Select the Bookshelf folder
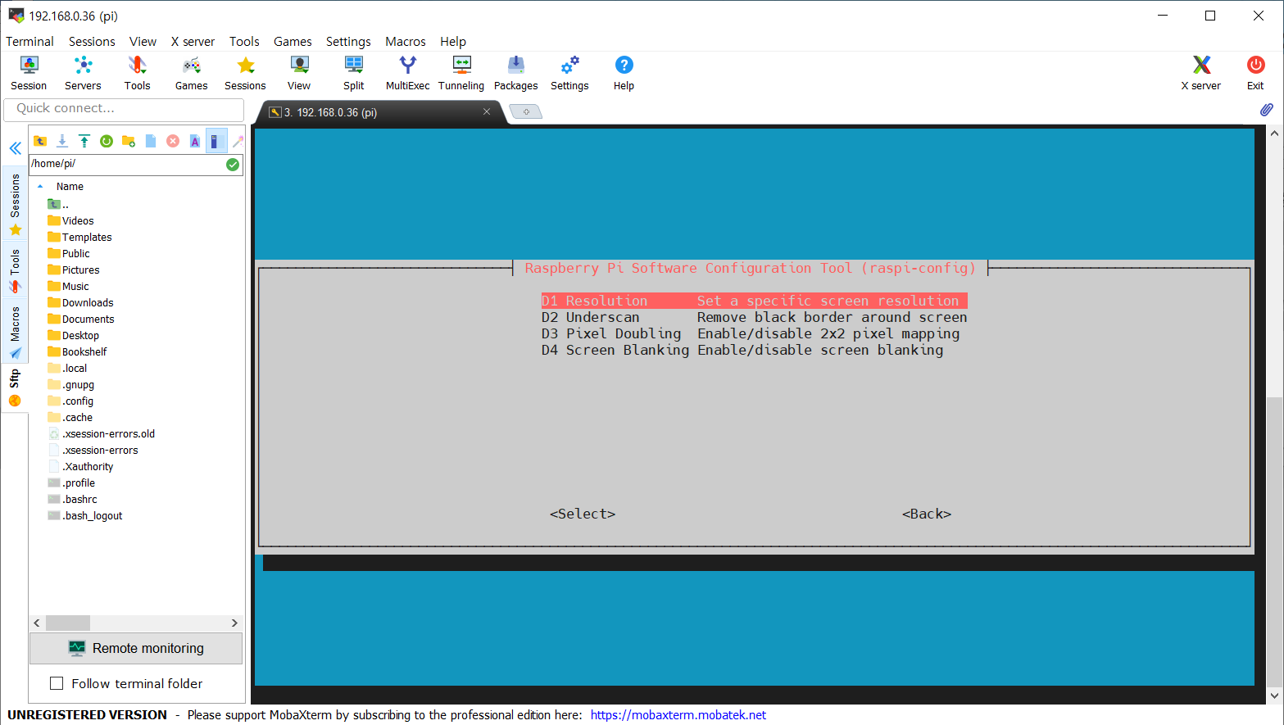 point(77,352)
